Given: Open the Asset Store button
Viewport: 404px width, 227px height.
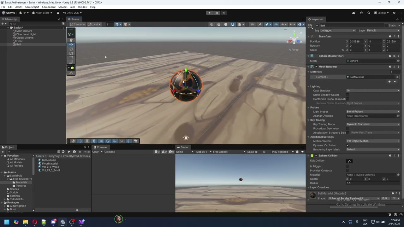Looking at the screenshot, I should point(42,13).
